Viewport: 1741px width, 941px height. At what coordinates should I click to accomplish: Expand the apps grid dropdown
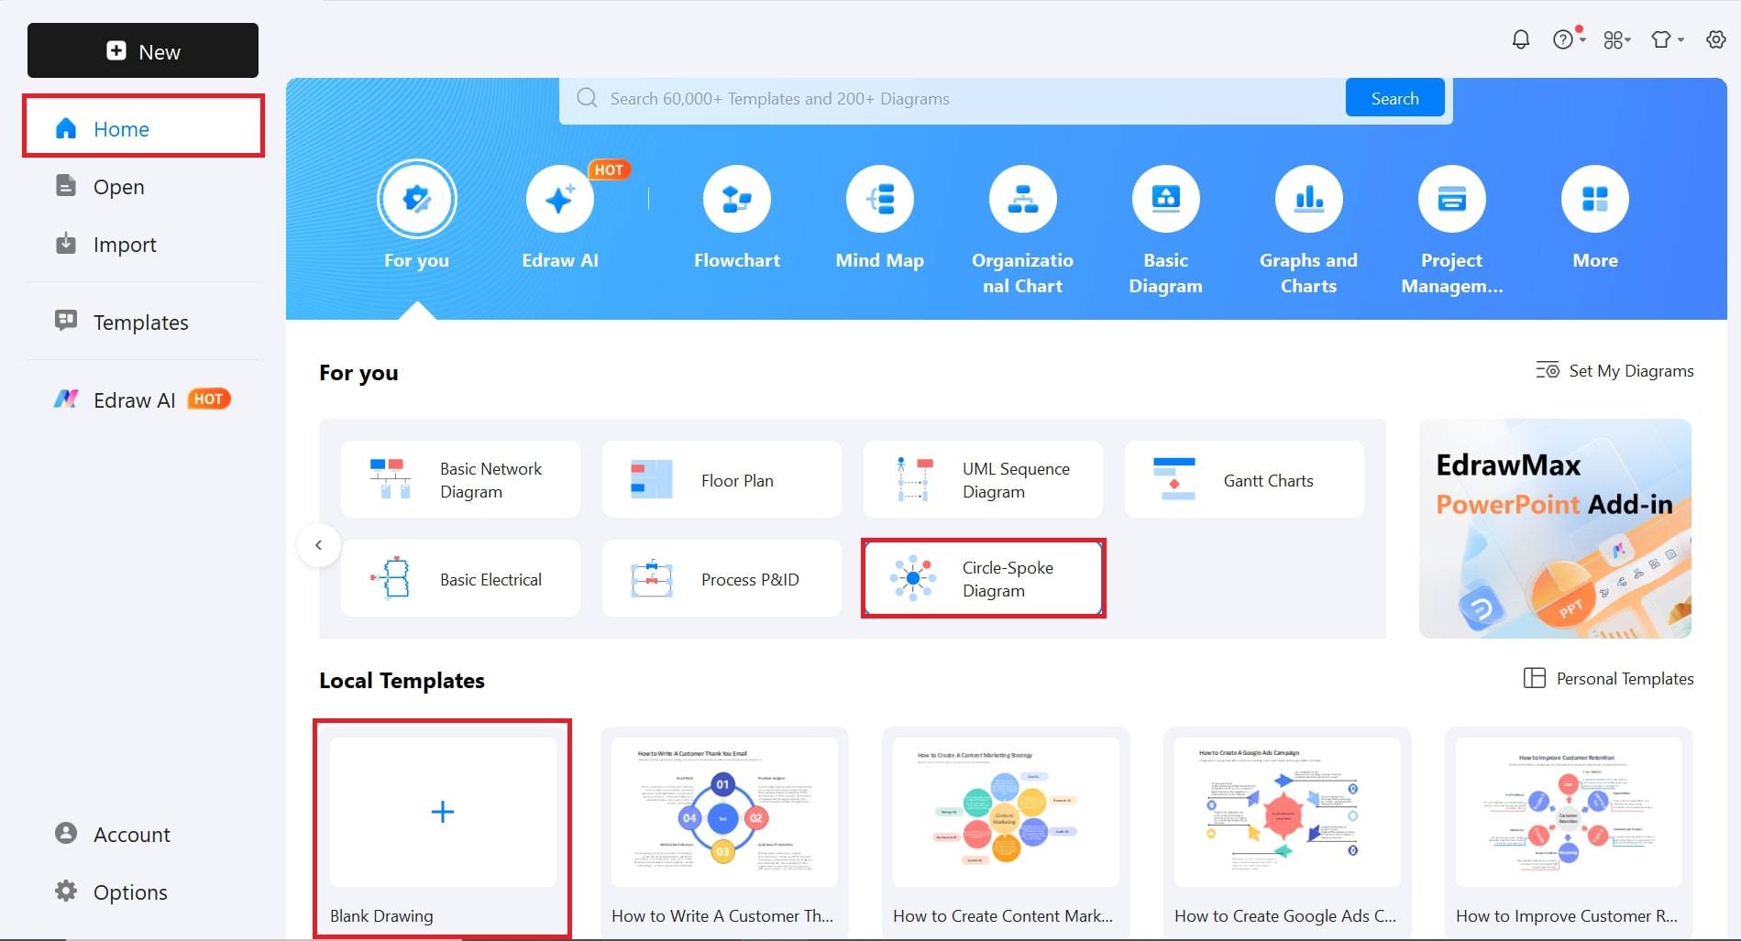coord(1617,39)
